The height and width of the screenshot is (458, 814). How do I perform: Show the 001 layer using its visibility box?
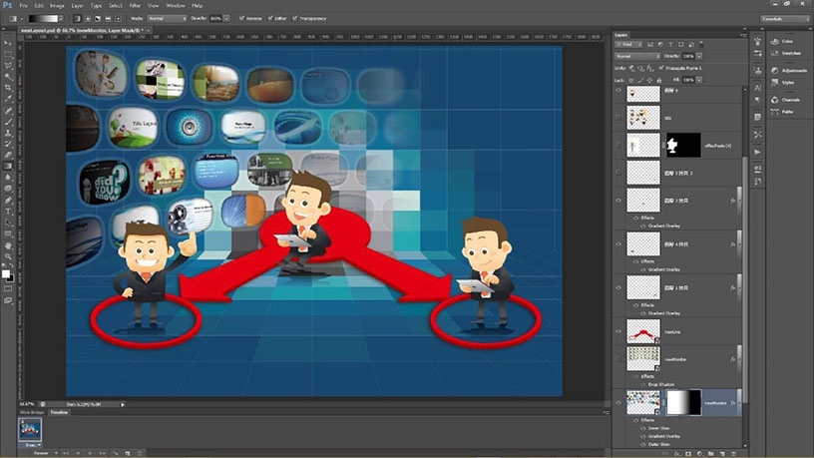[x=619, y=118]
